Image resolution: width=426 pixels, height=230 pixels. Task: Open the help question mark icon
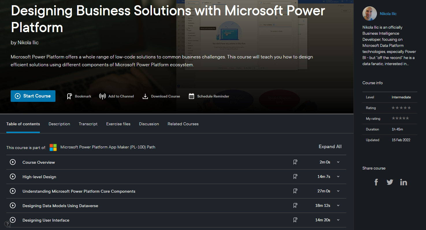coord(8,224)
